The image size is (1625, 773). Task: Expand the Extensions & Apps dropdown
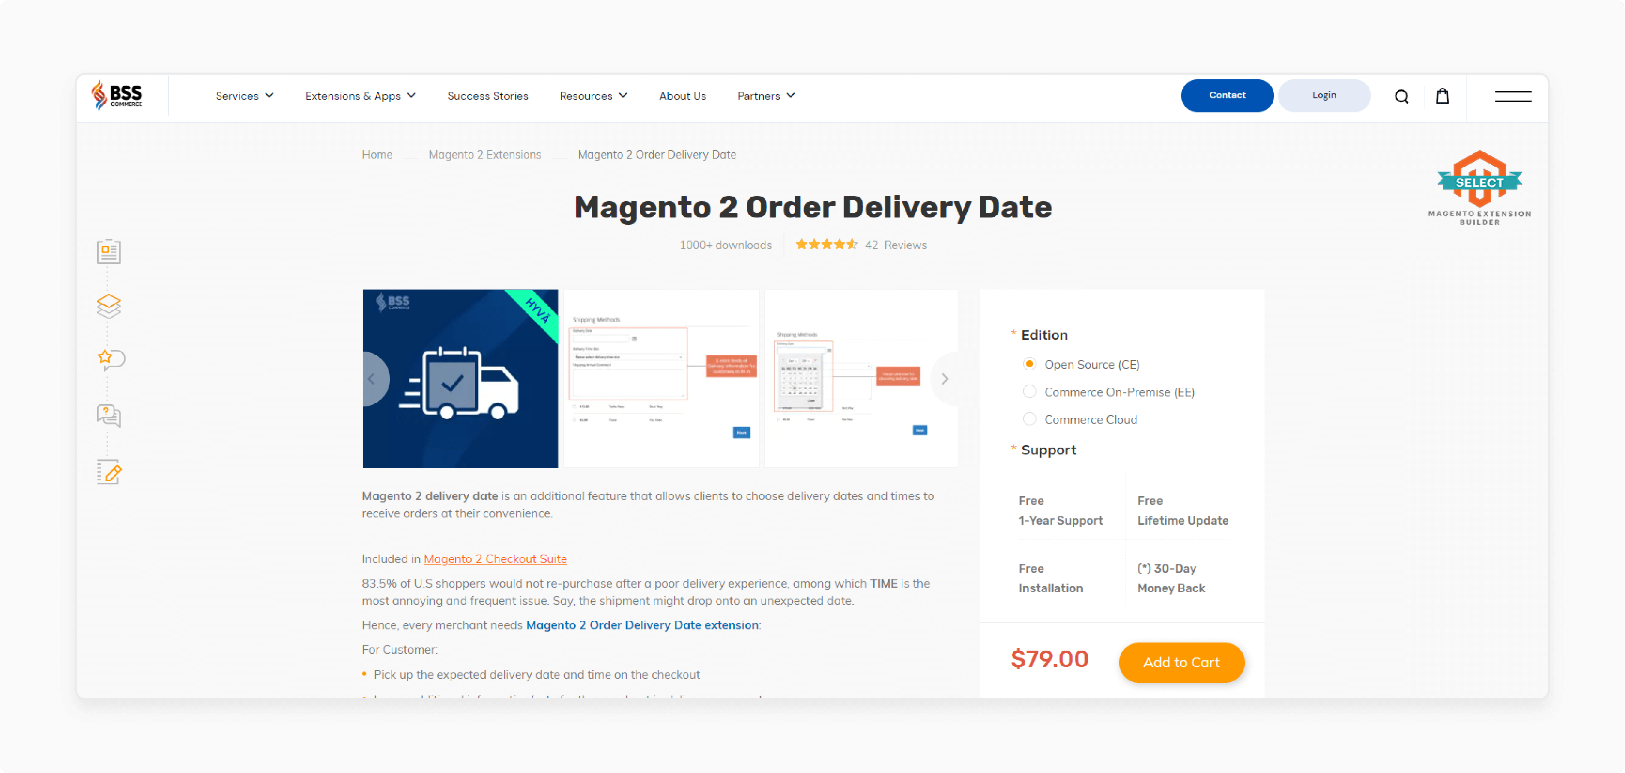[360, 95]
